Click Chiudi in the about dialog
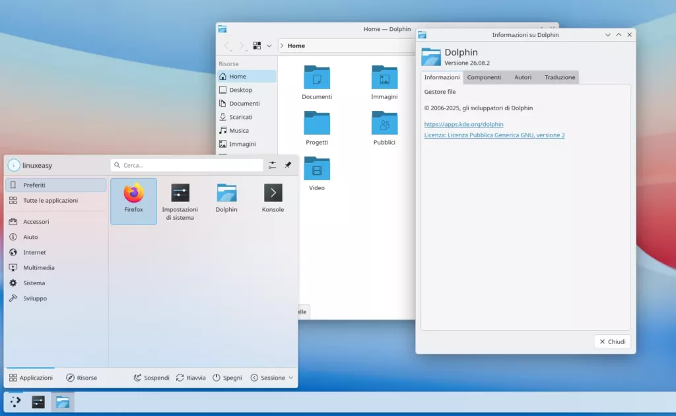Viewport: 676px width, 416px height. click(x=612, y=341)
